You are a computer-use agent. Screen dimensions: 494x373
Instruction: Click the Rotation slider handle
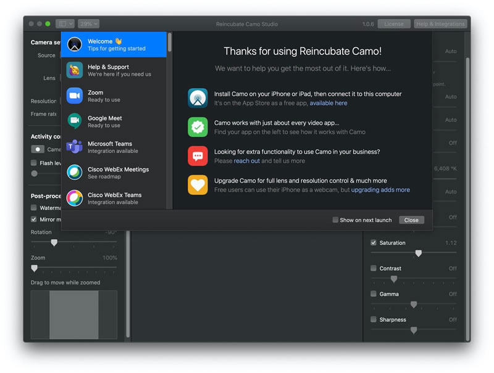click(54, 242)
